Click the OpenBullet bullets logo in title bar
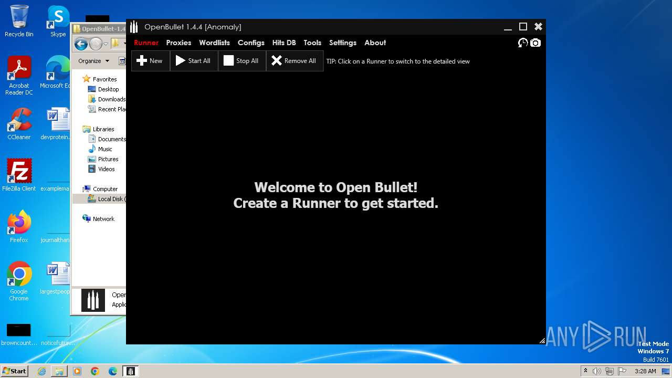The width and height of the screenshot is (672, 378). (134, 27)
